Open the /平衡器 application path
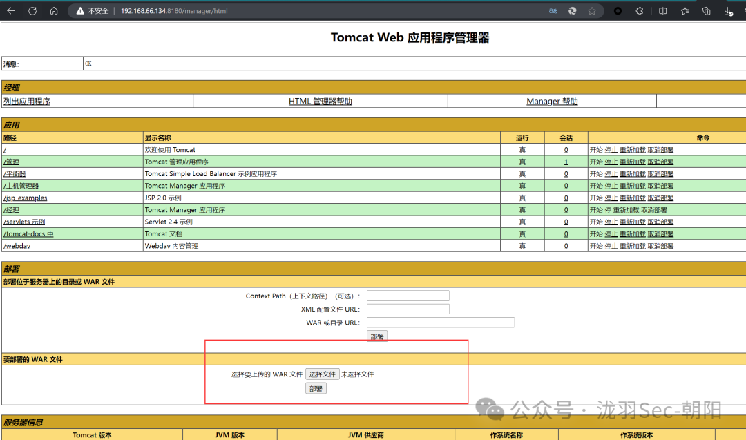The image size is (746, 440). point(15,174)
